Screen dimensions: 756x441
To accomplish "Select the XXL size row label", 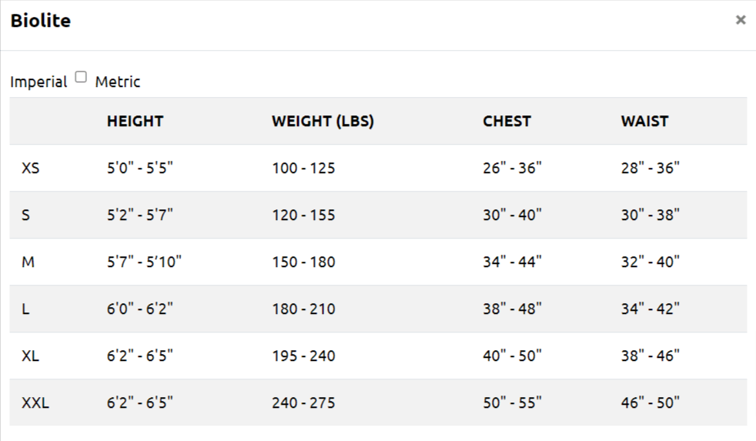I will click(35, 403).
